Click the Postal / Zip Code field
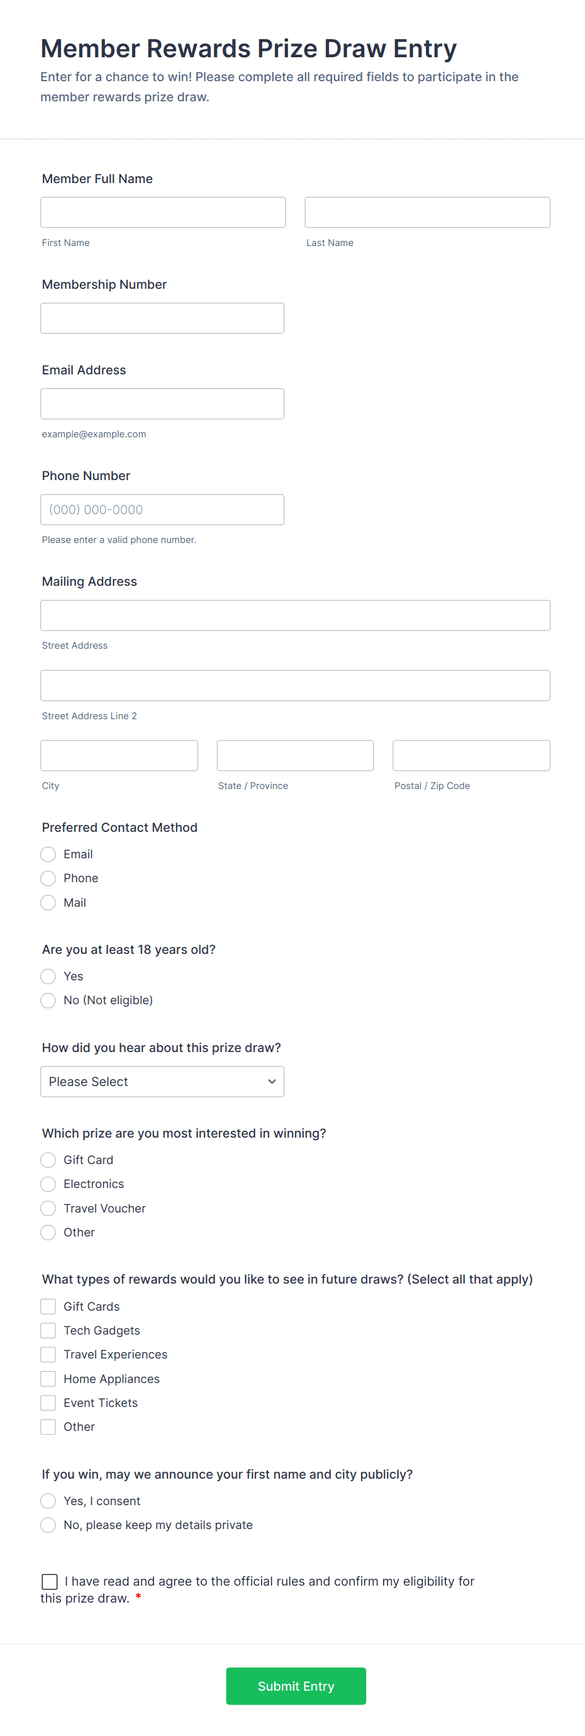 [x=471, y=756]
